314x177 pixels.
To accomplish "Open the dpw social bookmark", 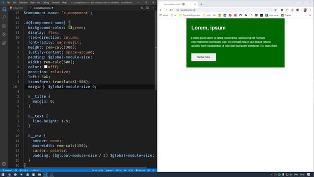I will [272, 15].
